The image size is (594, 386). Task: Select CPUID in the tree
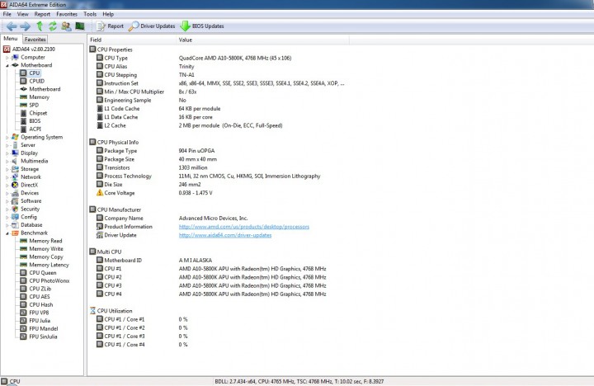click(36, 81)
